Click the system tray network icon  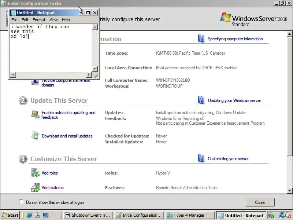tap(281, 216)
